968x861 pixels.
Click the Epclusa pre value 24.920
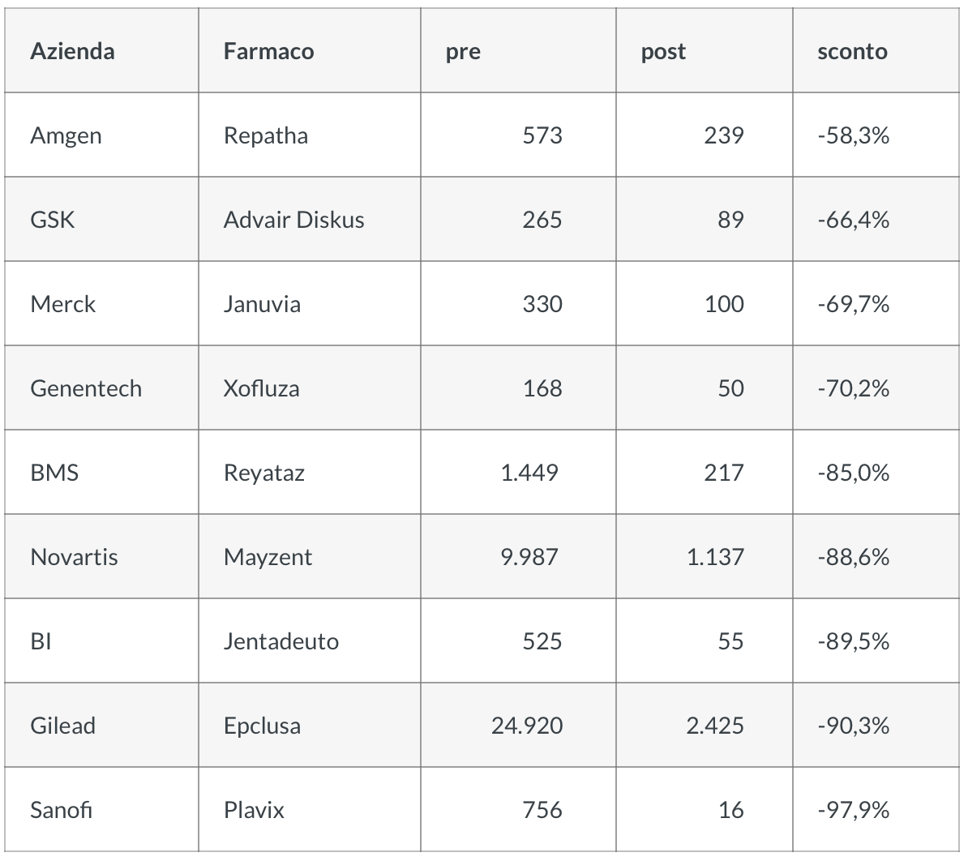[526, 726]
